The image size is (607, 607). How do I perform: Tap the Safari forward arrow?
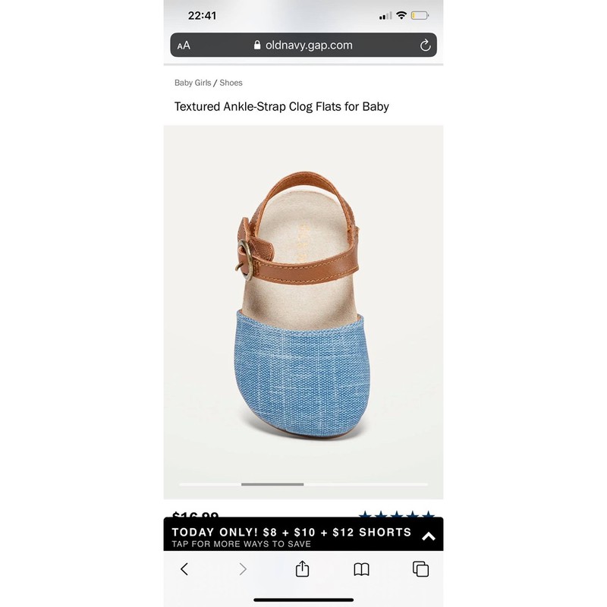243,569
